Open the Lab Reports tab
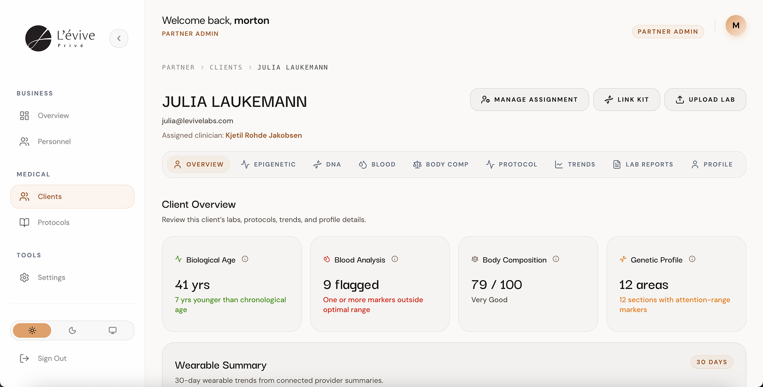Viewport: 763px width, 387px height. coord(643,164)
